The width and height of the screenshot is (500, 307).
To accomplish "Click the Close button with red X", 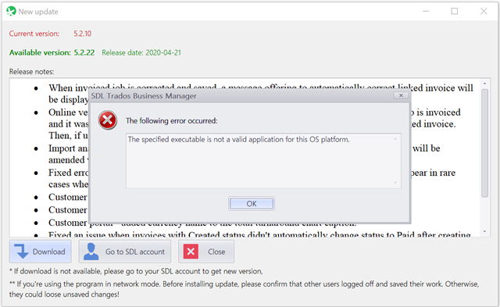I will point(206,252).
